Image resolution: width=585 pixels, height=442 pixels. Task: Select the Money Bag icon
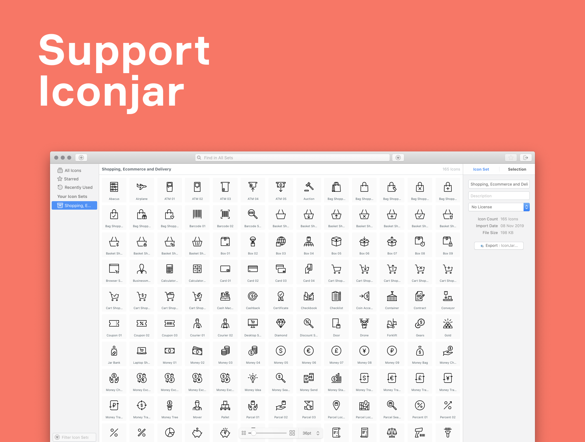(x=420, y=351)
